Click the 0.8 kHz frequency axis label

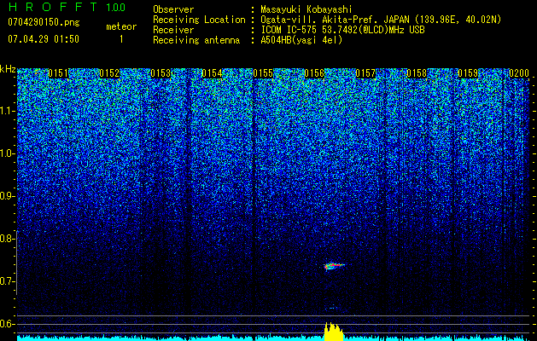pyautogui.click(x=7, y=239)
